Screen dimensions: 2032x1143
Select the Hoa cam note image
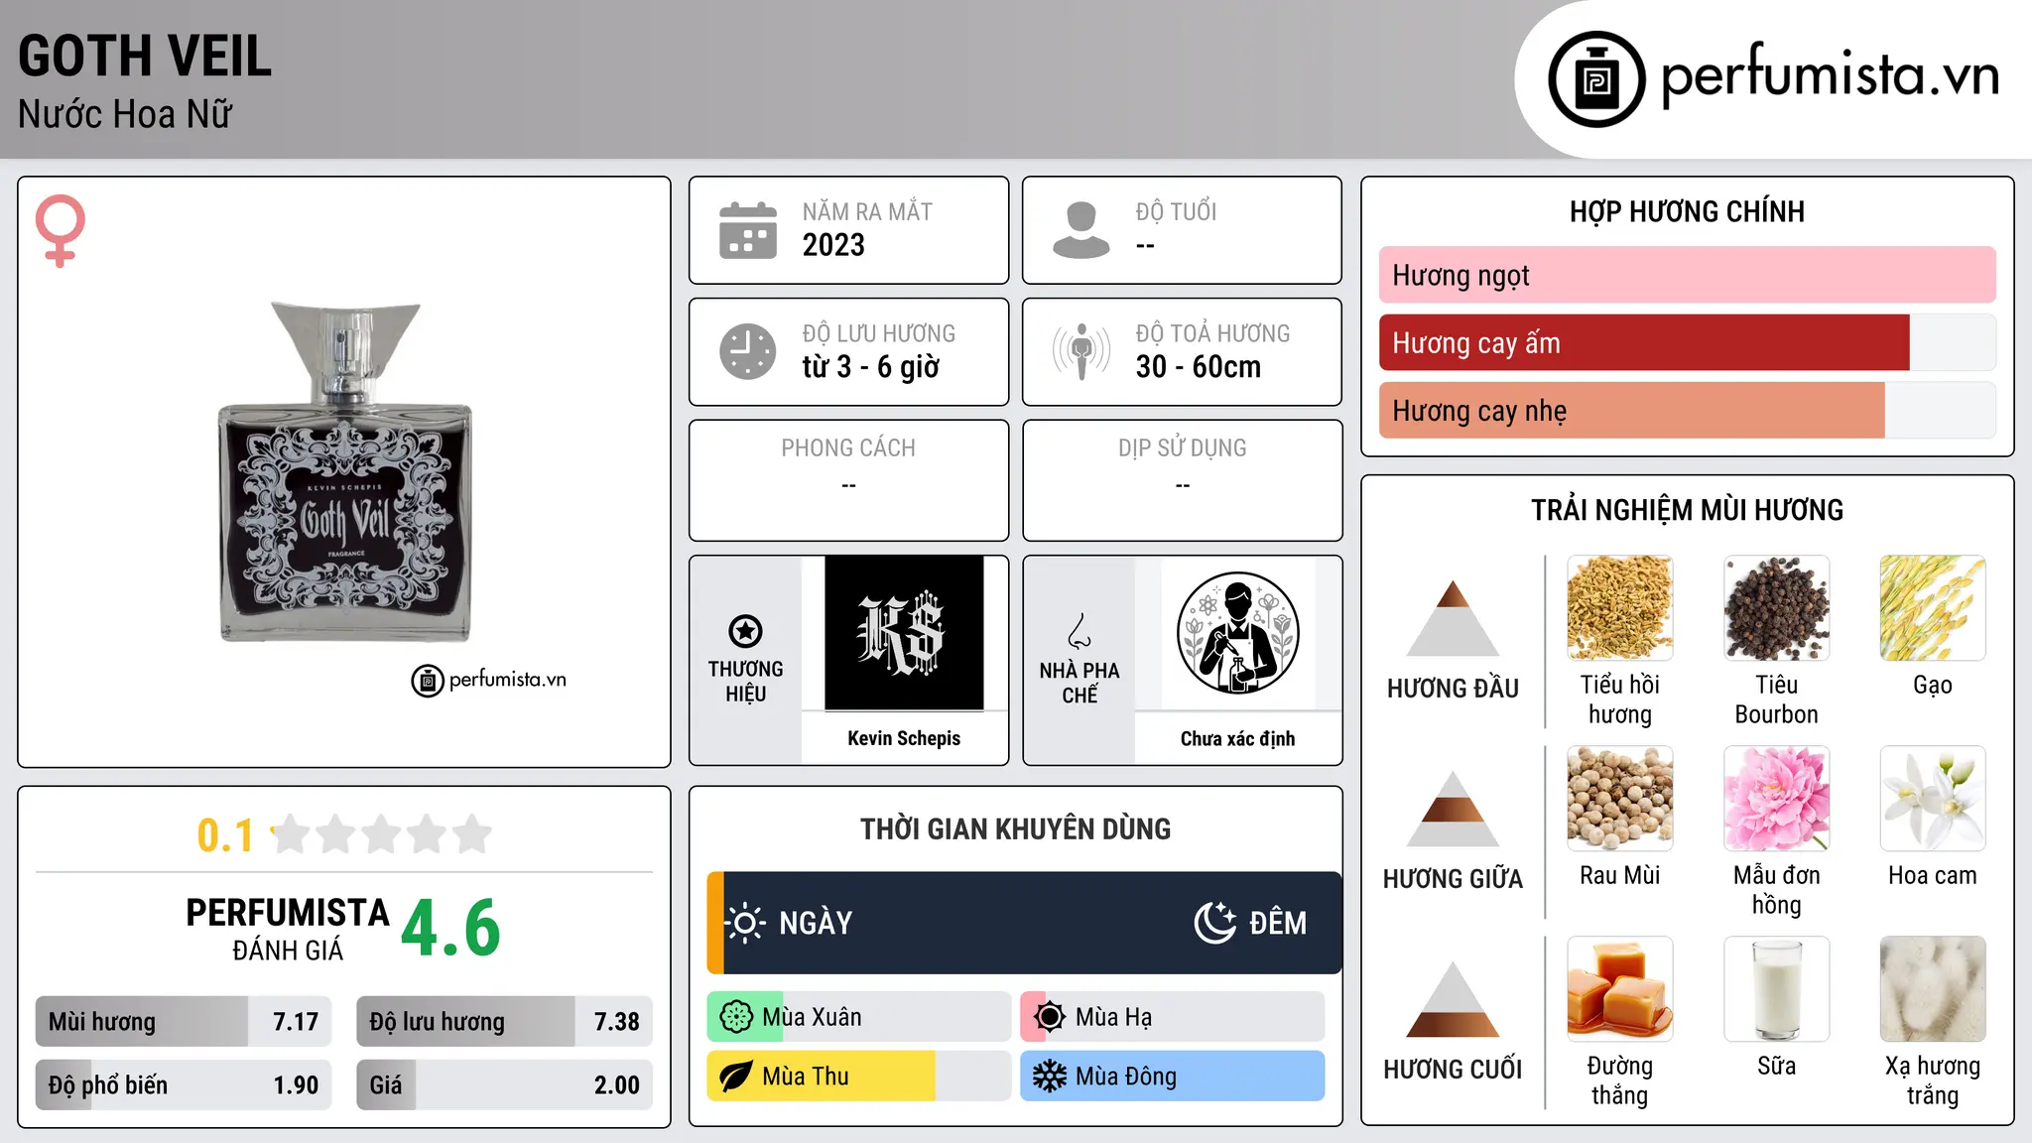tap(1933, 799)
